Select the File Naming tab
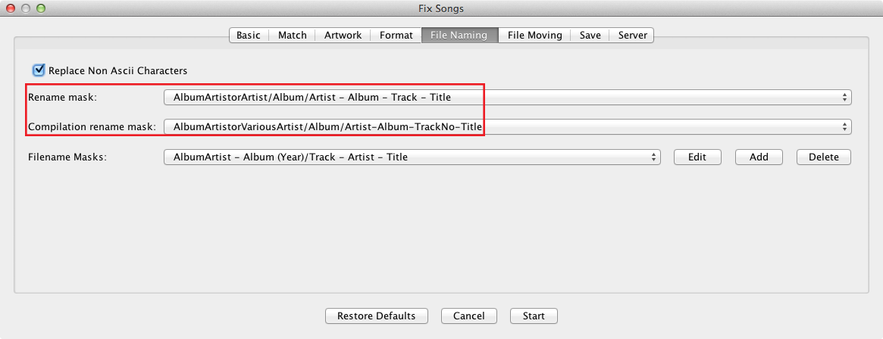The image size is (883, 339). click(x=459, y=35)
